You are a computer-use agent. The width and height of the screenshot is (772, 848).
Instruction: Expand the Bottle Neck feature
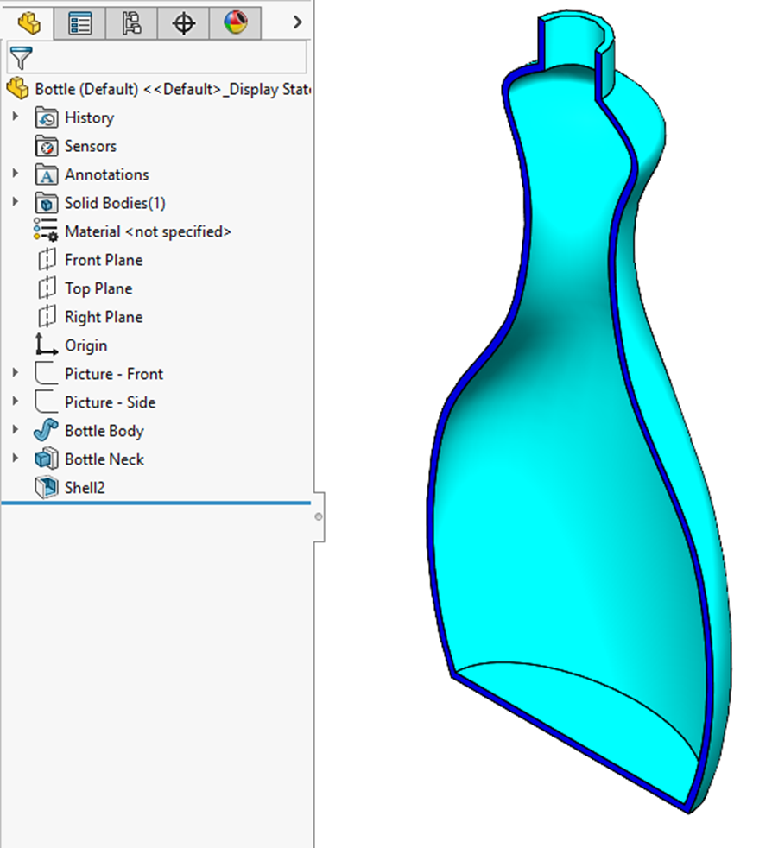[x=15, y=459]
